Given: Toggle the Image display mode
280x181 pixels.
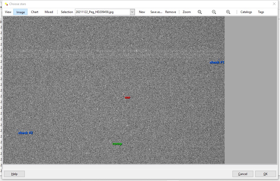Looking at the screenshot, I should pyautogui.click(x=20, y=12).
